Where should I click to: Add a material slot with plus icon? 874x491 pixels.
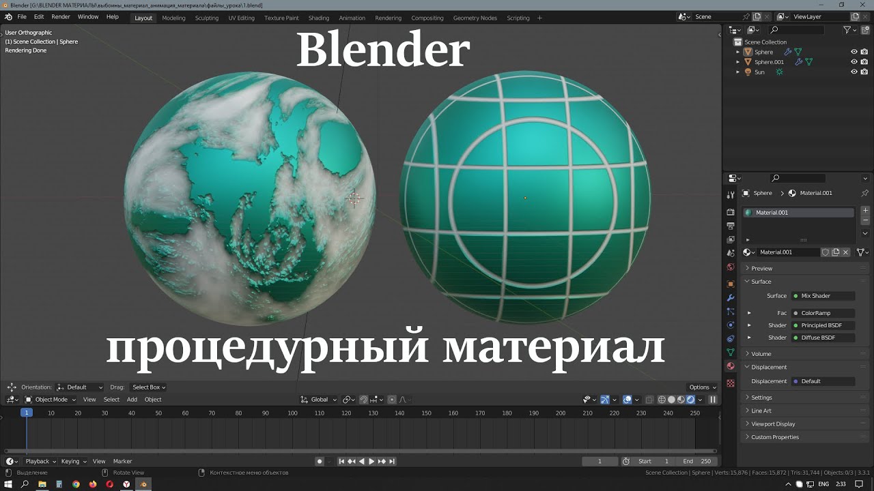[865, 211]
